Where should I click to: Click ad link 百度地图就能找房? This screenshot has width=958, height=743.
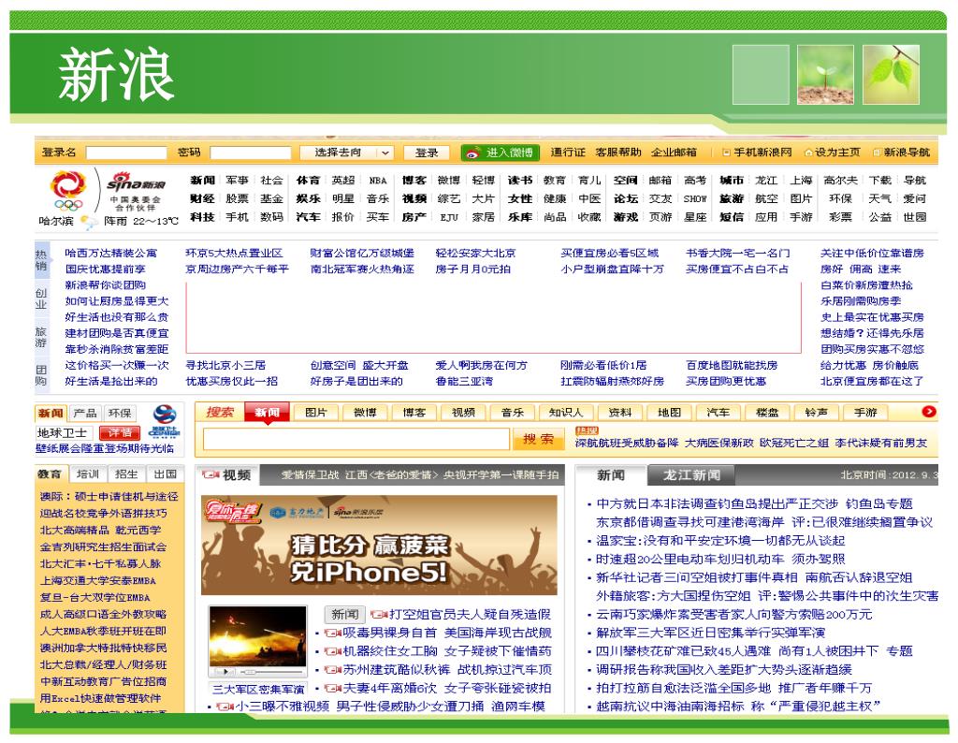point(732,365)
